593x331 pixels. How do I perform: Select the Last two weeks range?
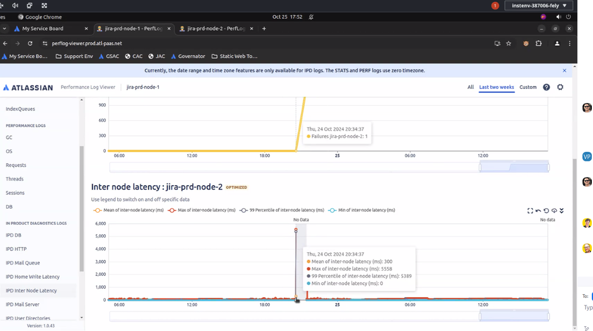tap(497, 87)
